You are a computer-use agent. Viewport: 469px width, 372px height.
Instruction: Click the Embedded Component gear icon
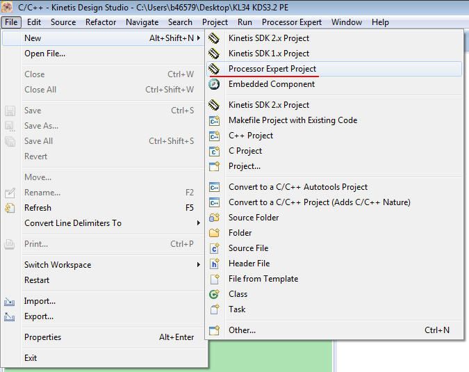point(214,84)
